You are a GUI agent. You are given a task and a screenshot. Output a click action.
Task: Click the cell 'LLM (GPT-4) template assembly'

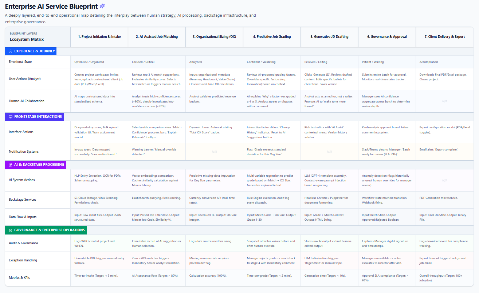pyautogui.click(x=329, y=180)
